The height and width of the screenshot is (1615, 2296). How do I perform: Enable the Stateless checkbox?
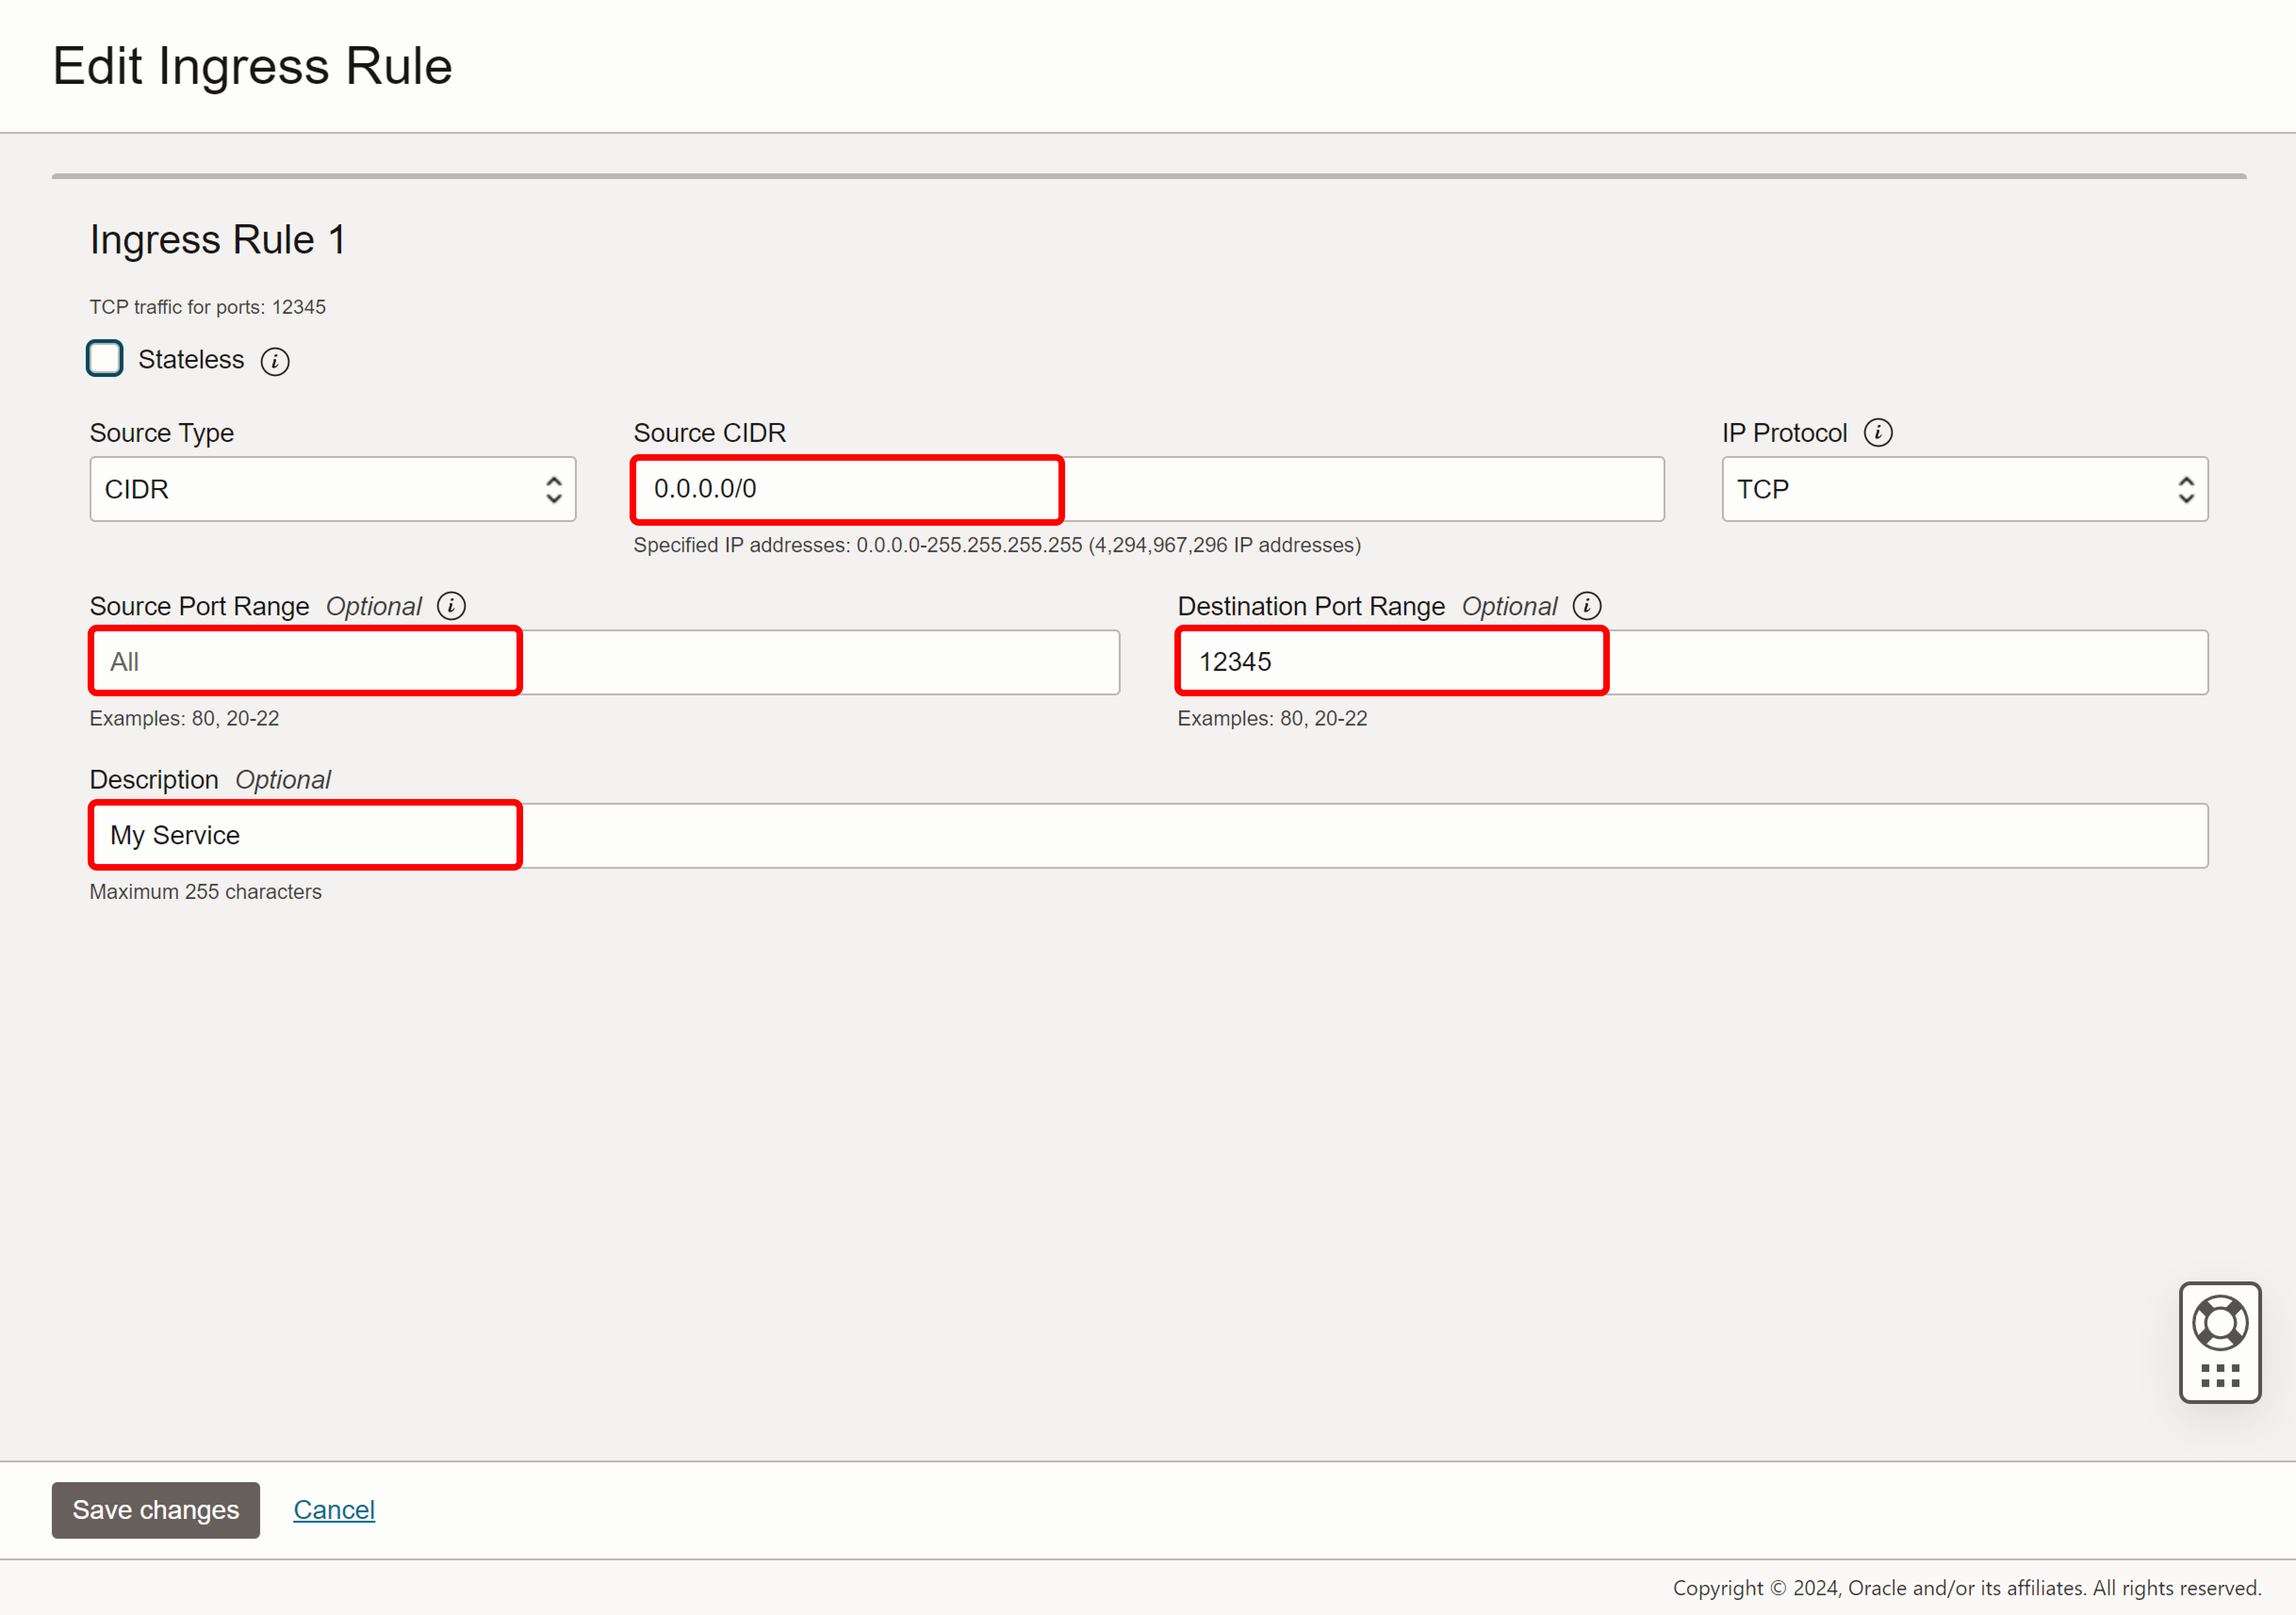click(x=105, y=359)
